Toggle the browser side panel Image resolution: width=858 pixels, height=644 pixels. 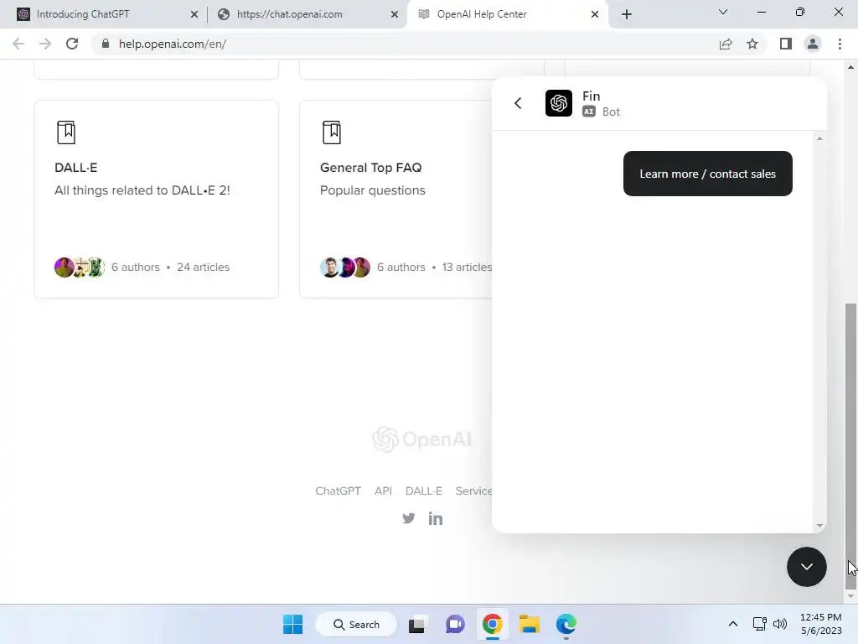[x=786, y=44]
